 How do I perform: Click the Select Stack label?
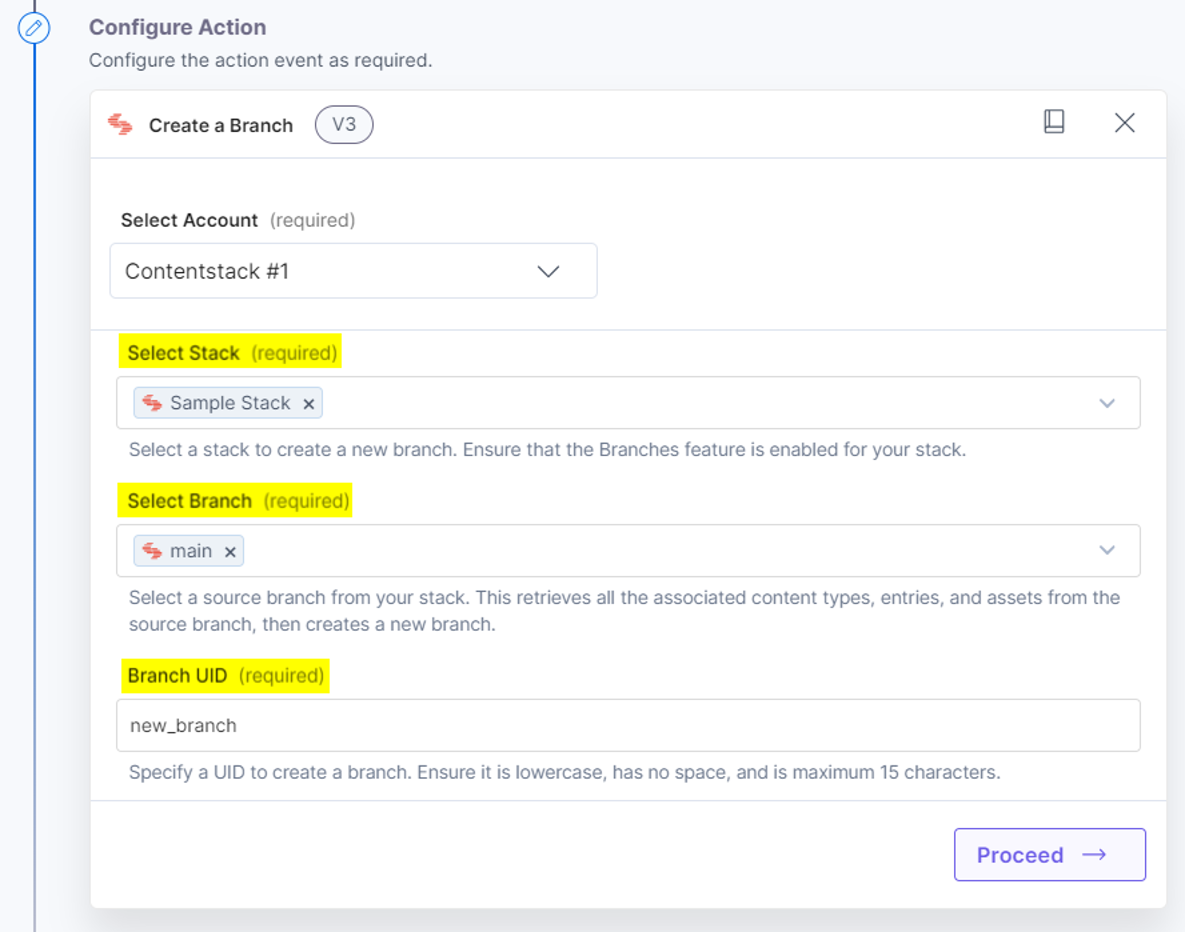(184, 353)
